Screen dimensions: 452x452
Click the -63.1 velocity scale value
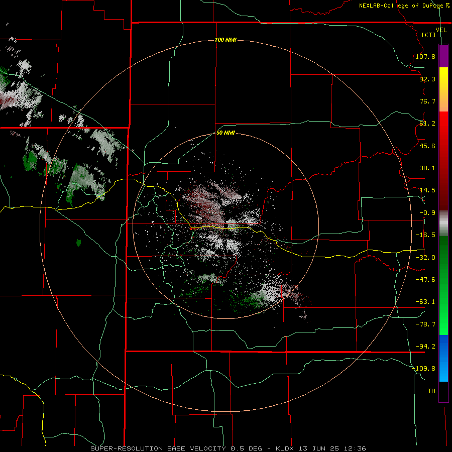click(x=425, y=302)
